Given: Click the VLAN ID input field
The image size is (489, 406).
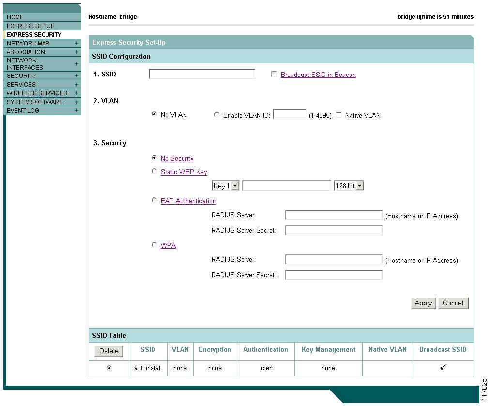Looking at the screenshot, I should pos(290,114).
